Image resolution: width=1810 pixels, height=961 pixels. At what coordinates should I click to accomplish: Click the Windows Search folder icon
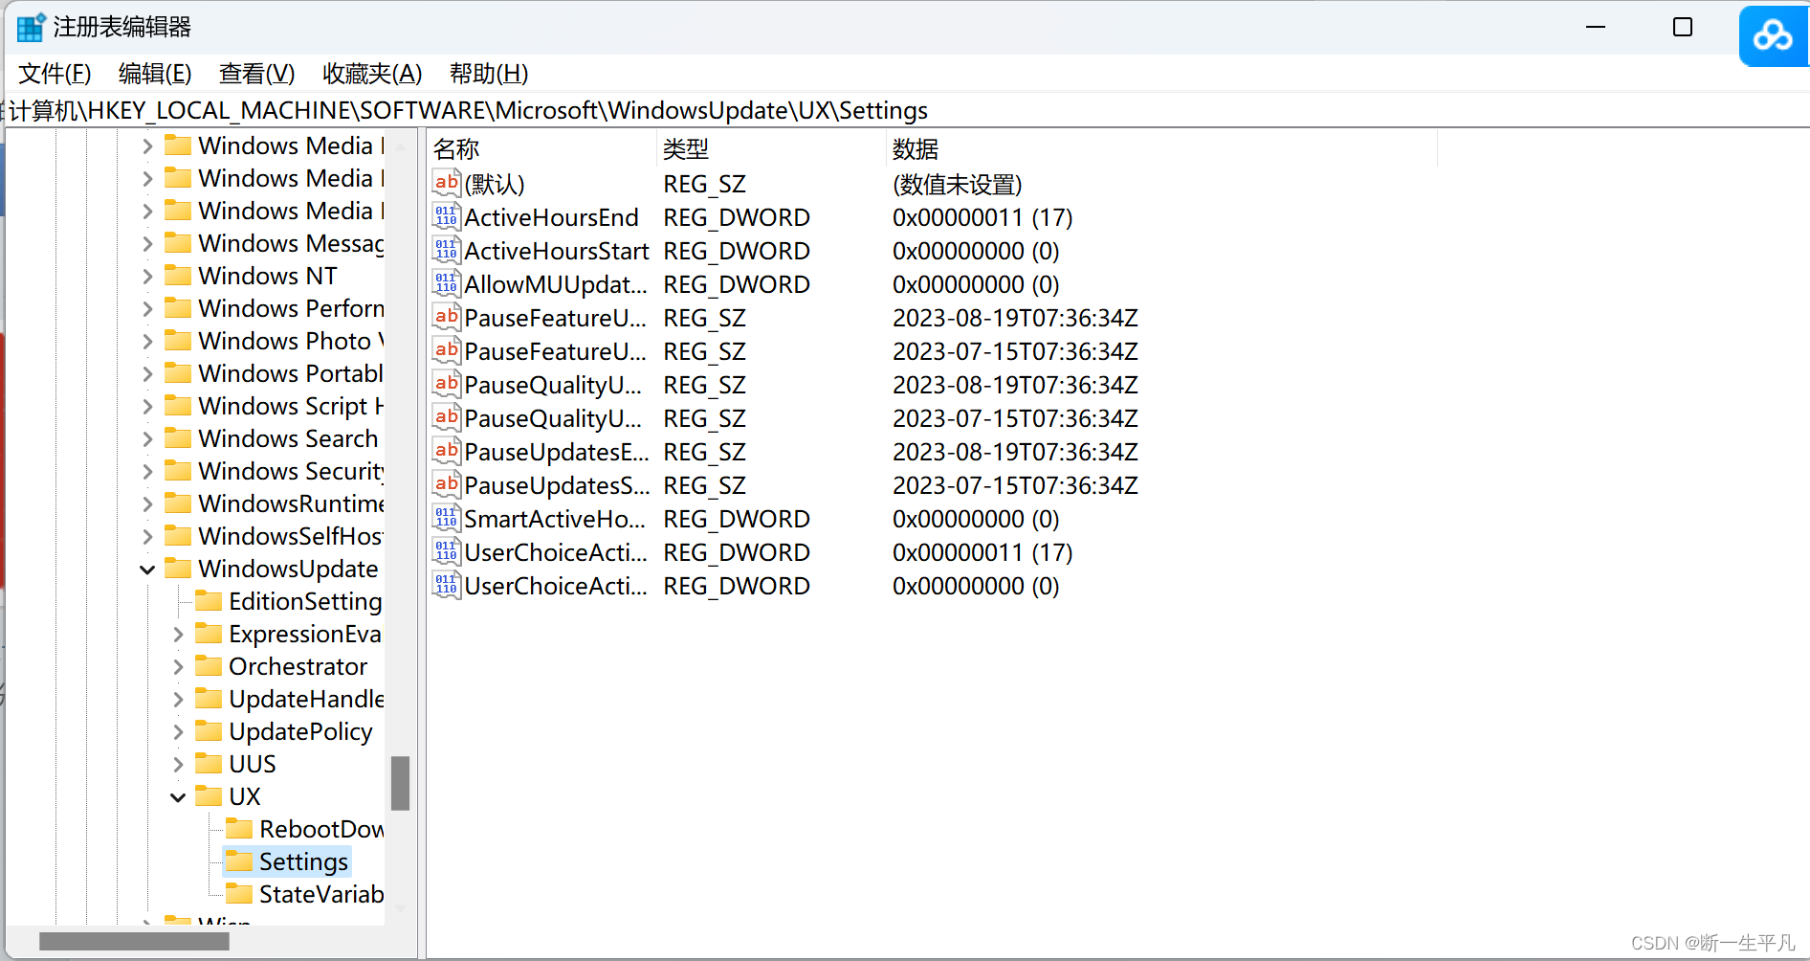(x=178, y=438)
